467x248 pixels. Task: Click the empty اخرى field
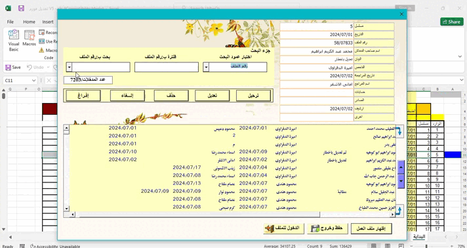pyautogui.click(x=317, y=117)
